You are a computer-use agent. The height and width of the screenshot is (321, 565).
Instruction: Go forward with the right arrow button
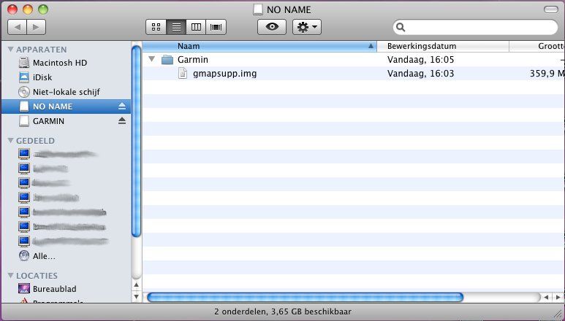[37, 27]
